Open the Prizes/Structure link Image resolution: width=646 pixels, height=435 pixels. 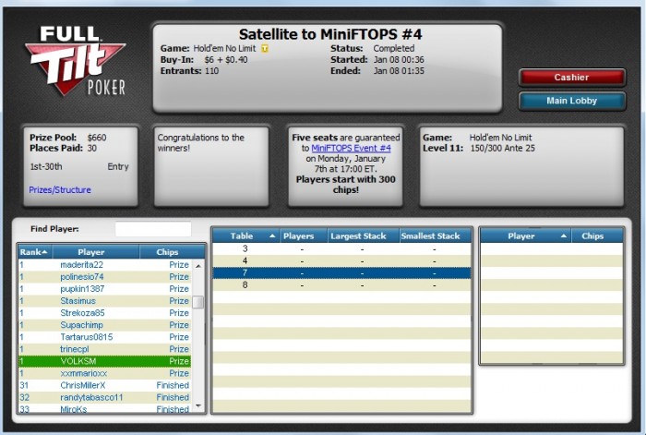pyautogui.click(x=60, y=189)
